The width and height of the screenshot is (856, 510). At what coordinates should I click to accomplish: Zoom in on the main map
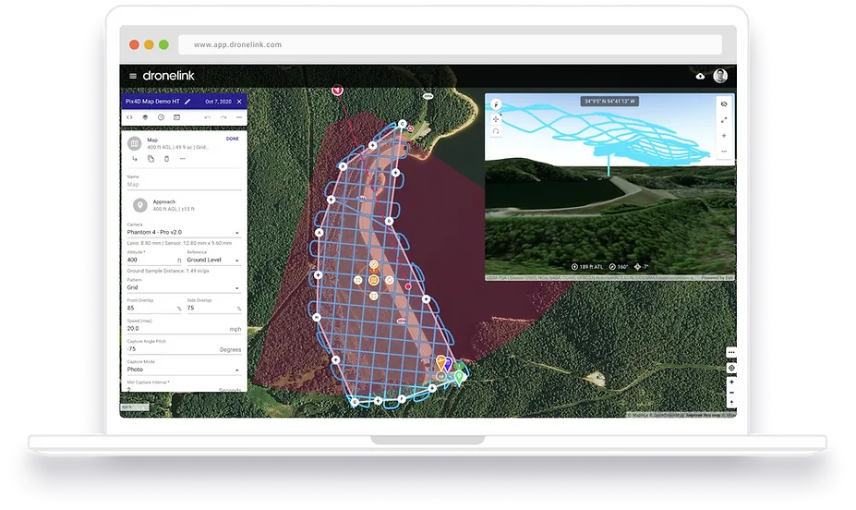(731, 382)
